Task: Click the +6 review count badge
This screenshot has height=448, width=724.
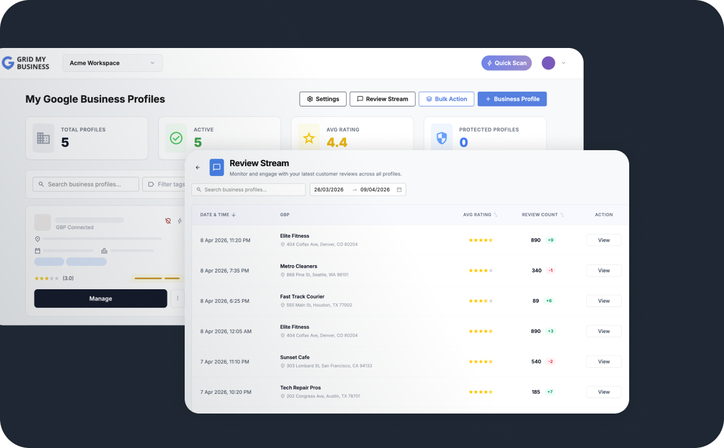Action: tap(549, 301)
